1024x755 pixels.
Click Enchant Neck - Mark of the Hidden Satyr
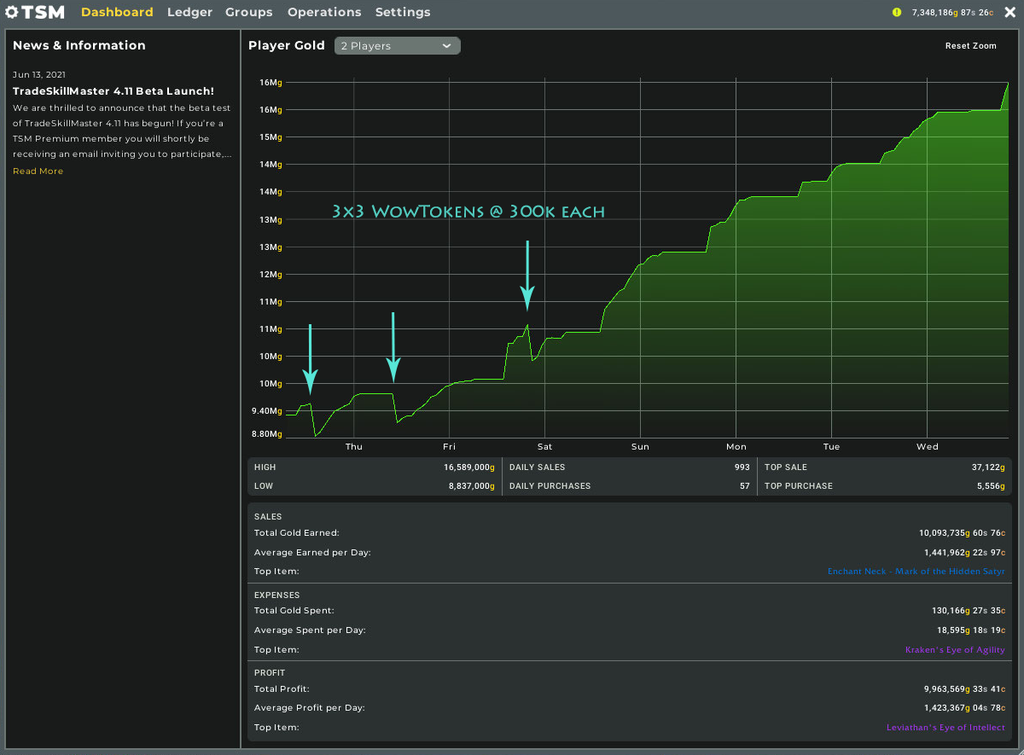pyautogui.click(x=916, y=572)
